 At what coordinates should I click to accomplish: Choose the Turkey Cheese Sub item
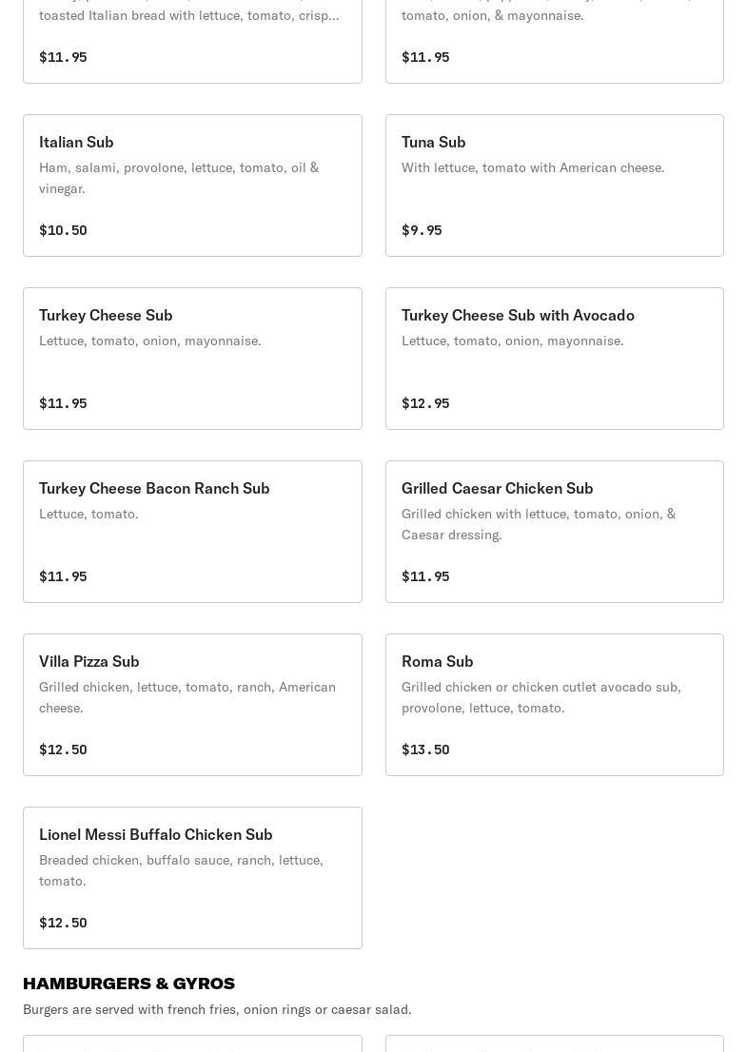click(192, 359)
